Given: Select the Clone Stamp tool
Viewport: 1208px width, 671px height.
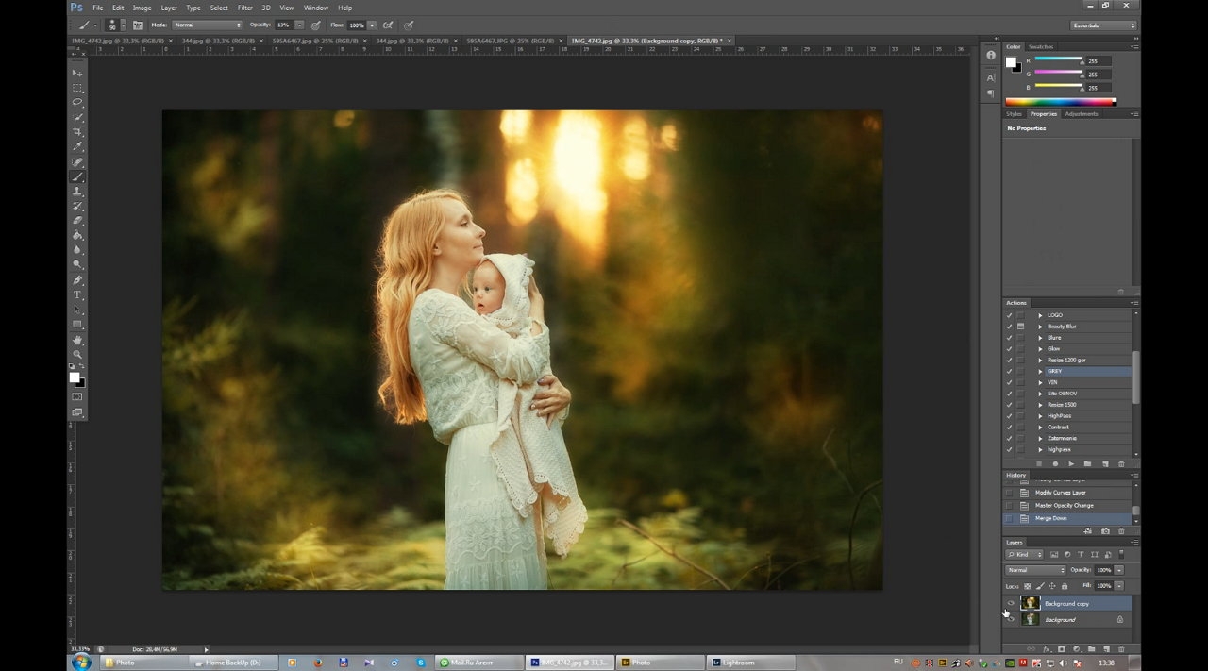Looking at the screenshot, I should click(77, 192).
